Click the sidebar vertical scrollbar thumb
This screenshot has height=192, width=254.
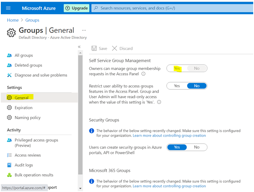[80, 115]
